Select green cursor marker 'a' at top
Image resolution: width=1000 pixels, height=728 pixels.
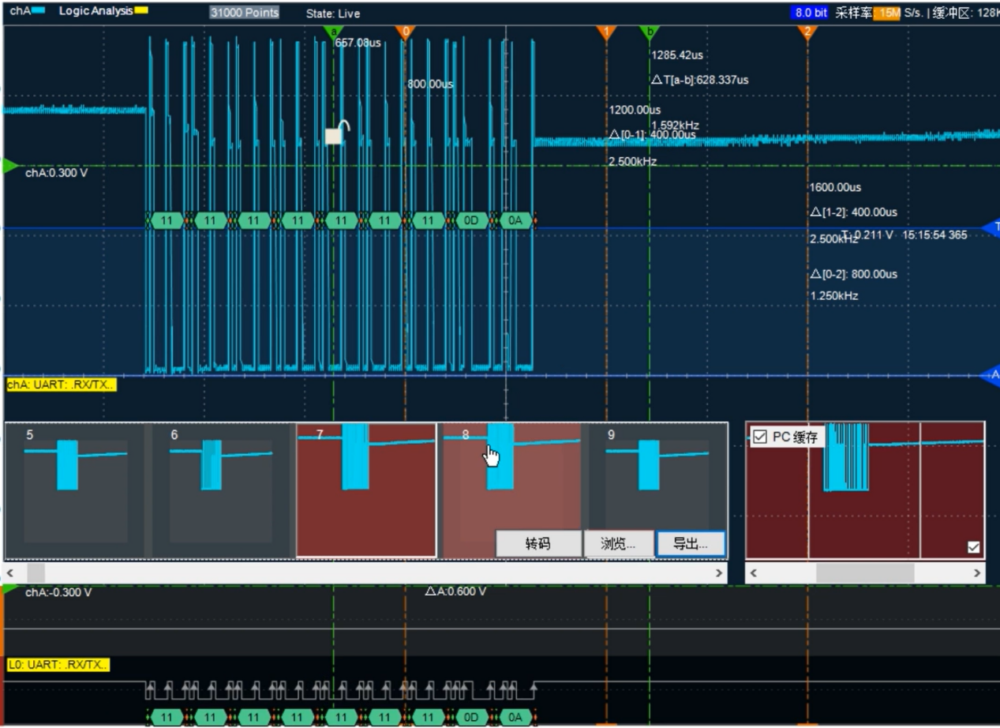[333, 32]
